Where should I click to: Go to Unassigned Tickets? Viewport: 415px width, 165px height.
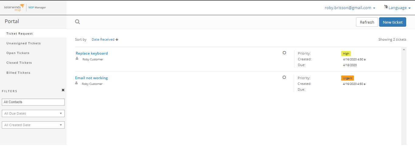coord(23,43)
